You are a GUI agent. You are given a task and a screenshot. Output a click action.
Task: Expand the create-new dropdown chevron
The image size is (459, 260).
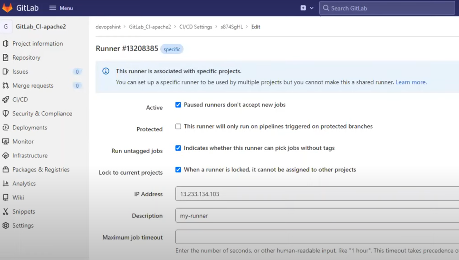click(312, 8)
